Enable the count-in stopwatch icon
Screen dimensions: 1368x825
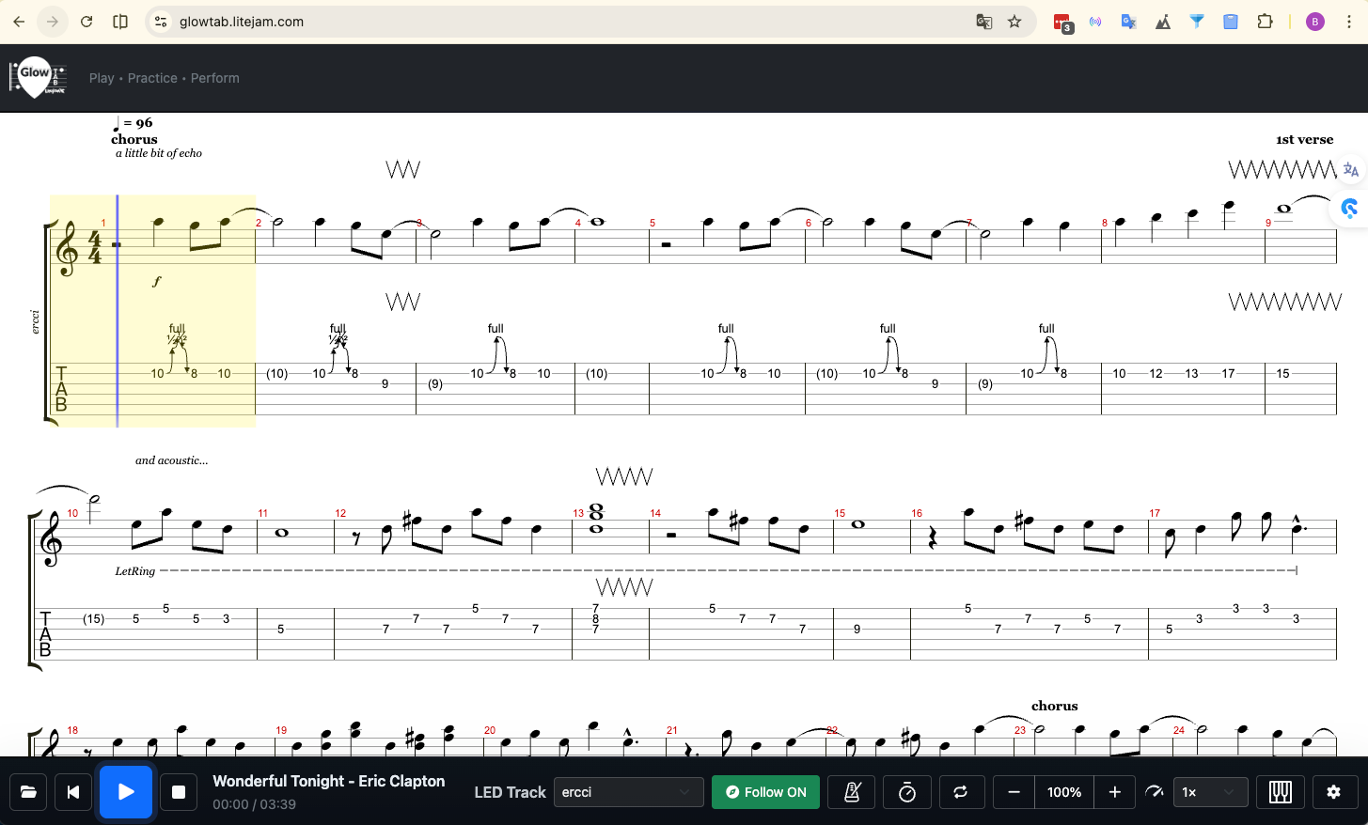pyautogui.click(x=906, y=792)
